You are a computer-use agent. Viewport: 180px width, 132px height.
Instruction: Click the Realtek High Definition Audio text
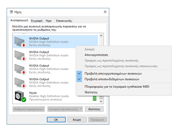pos(49,96)
